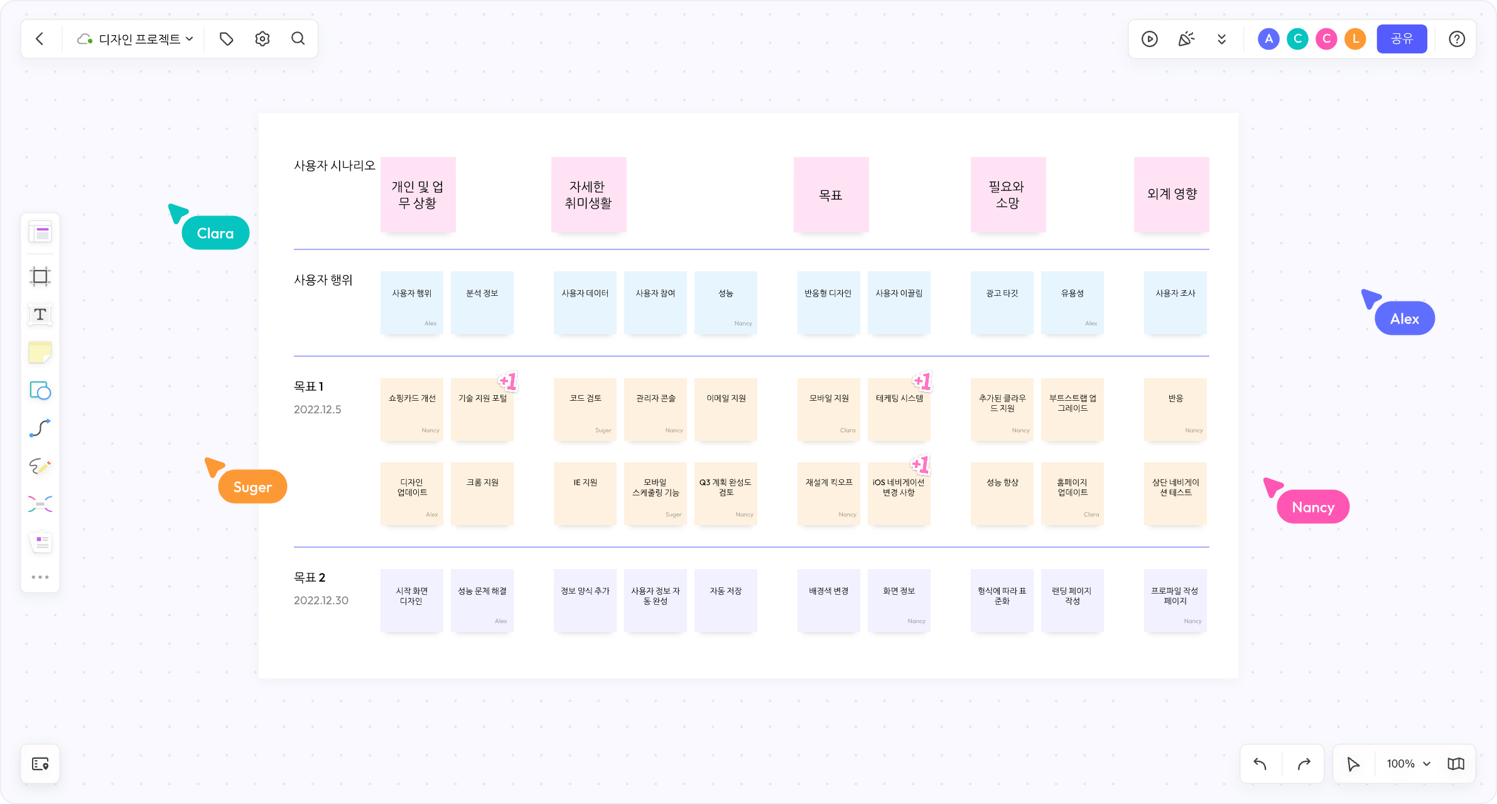Select the mind map tool

click(x=40, y=504)
